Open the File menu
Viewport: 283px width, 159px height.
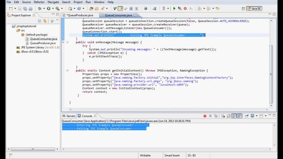click(9, 2)
